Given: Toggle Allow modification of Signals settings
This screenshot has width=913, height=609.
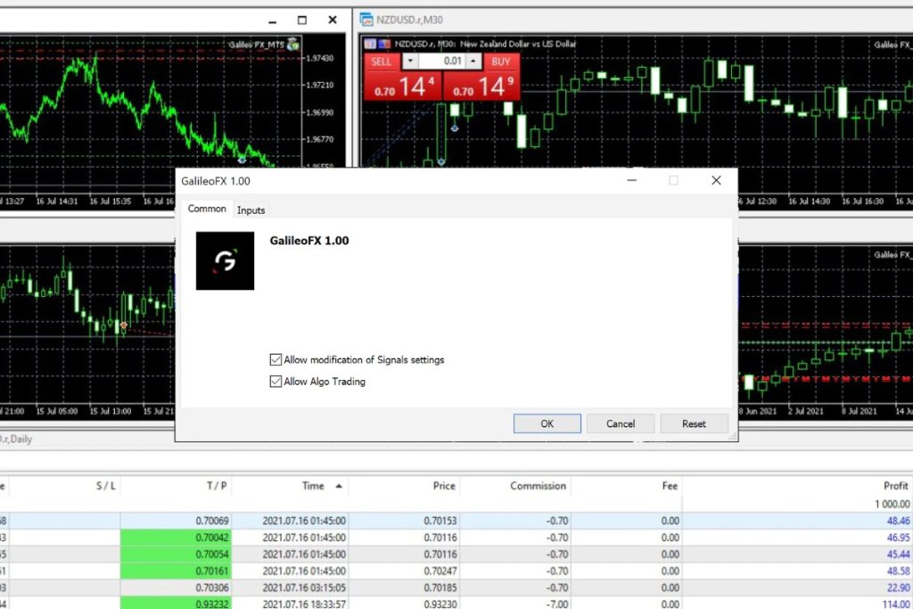Looking at the screenshot, I should tap(276, 360).
